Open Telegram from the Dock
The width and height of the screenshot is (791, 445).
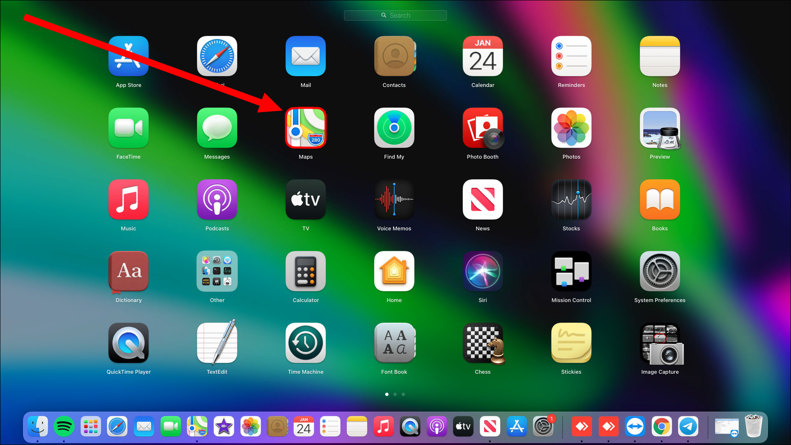pos(688,426)
